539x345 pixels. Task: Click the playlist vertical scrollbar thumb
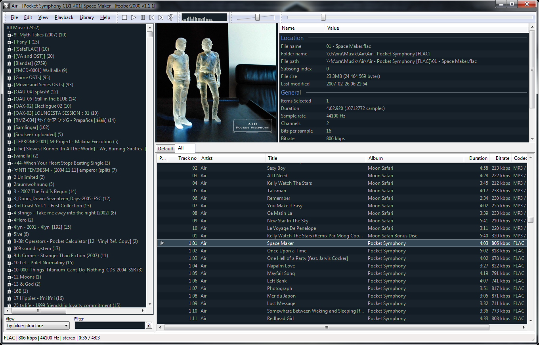click(x=530, y=220)
